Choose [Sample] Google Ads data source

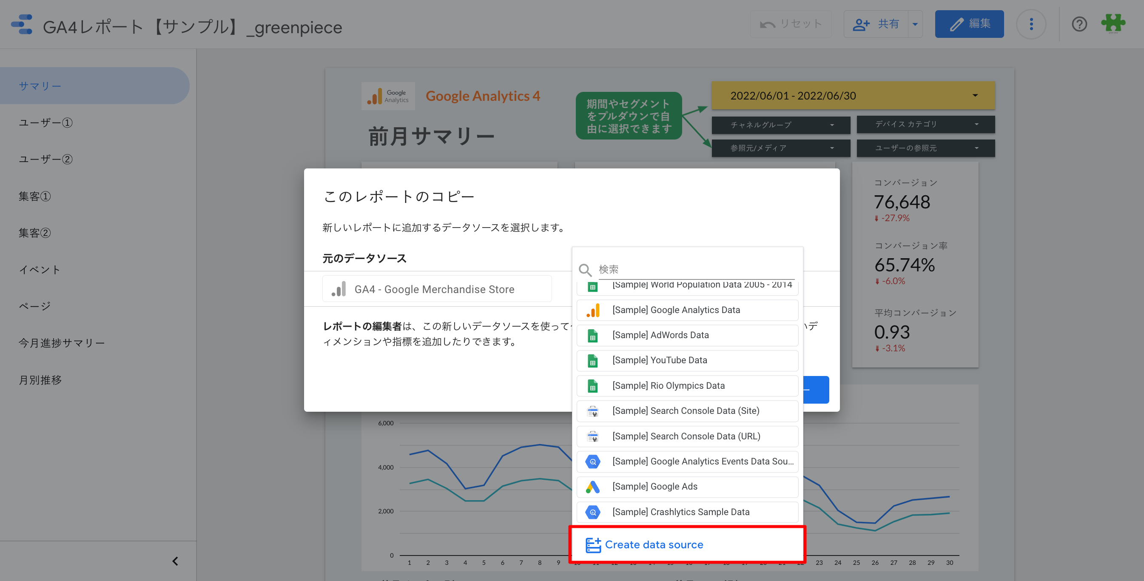point(687,487)
